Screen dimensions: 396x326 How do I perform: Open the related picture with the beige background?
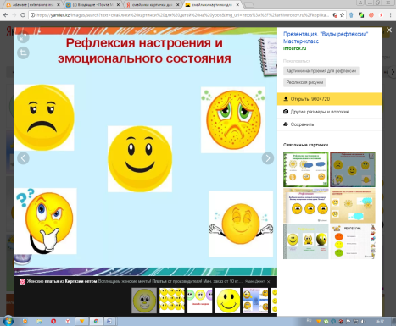[353, 206]
